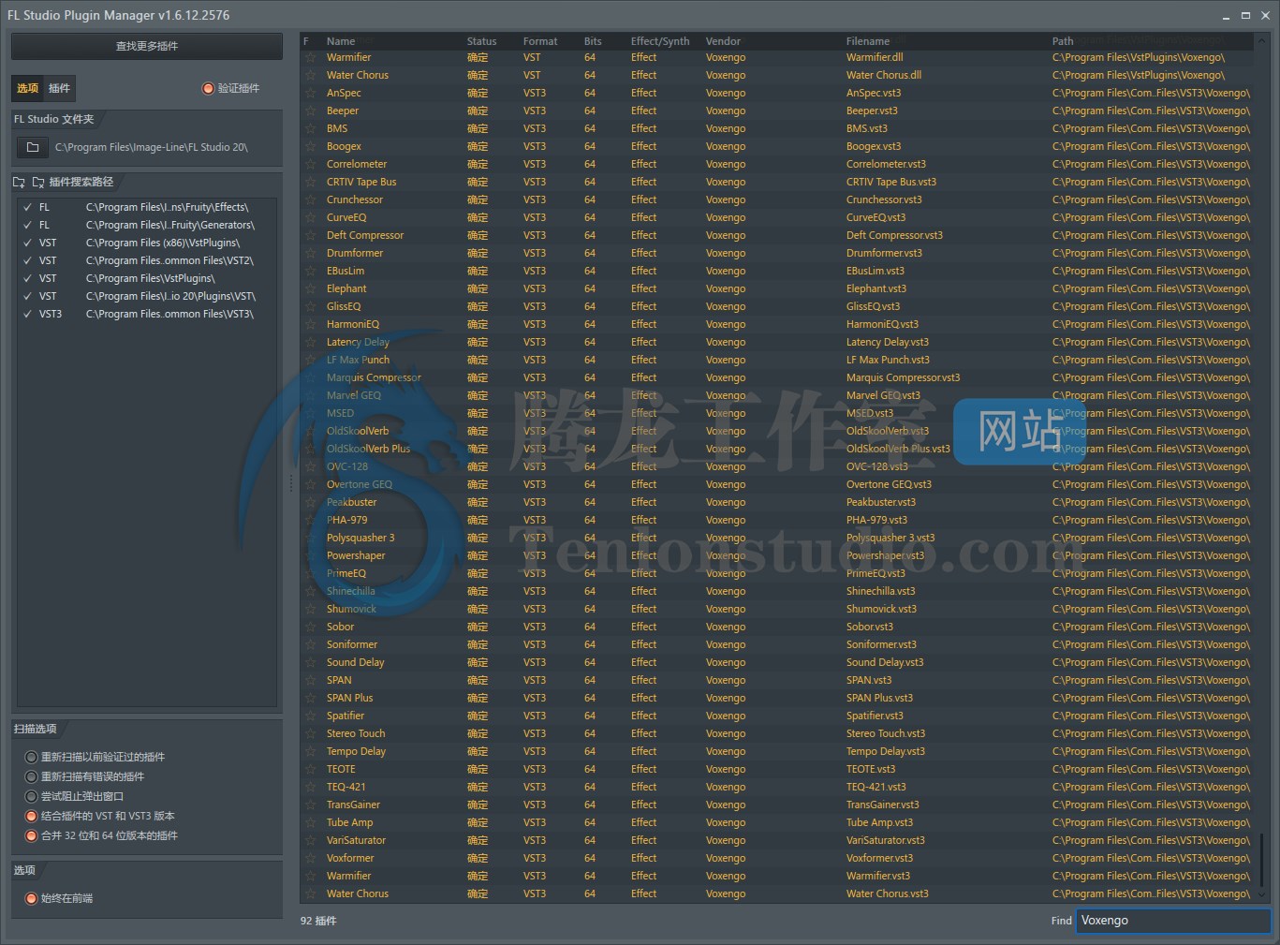Enable 尝试阻止弹出窗口 option
1280x945 pixels.
pos(31,796)
